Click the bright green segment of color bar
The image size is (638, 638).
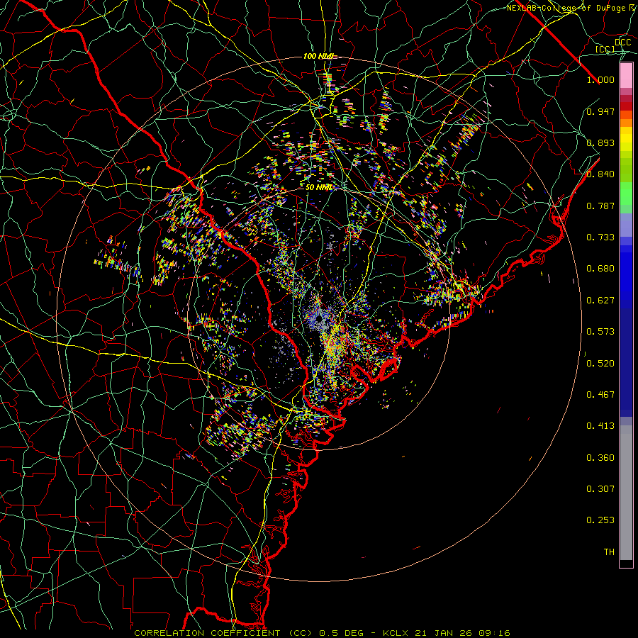tap(626, 194)
